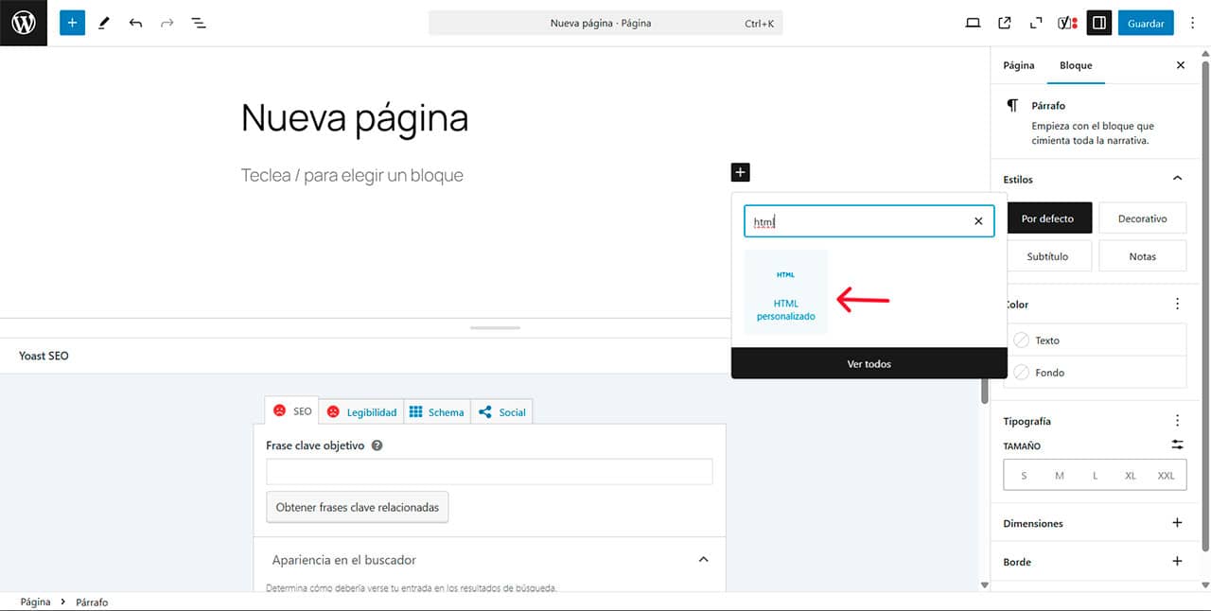
Task: Click the Guardar button
Action: coord(1146,23)
